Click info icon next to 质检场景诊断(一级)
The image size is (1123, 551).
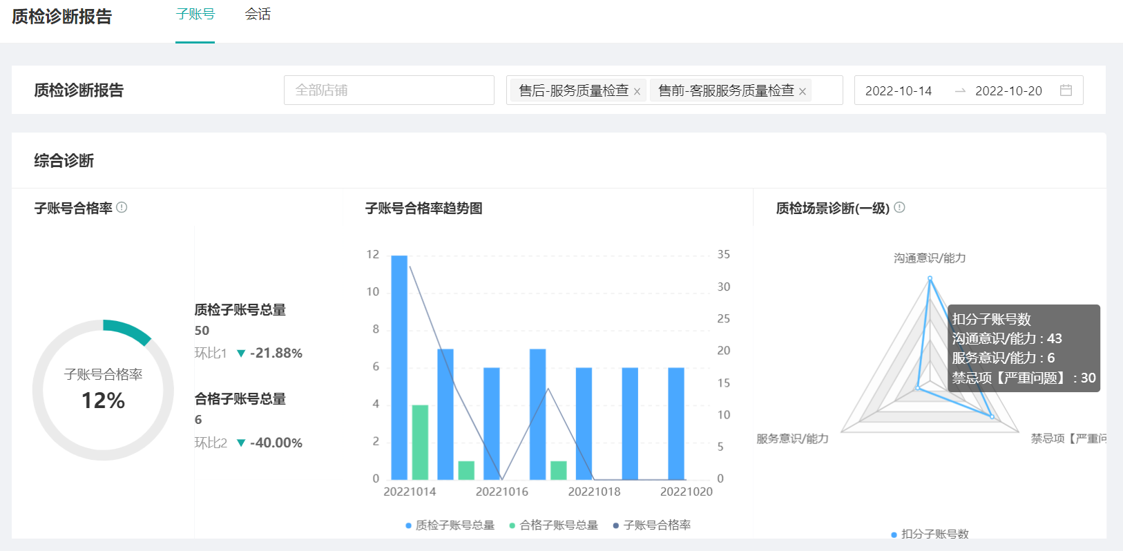coord(899,207)
